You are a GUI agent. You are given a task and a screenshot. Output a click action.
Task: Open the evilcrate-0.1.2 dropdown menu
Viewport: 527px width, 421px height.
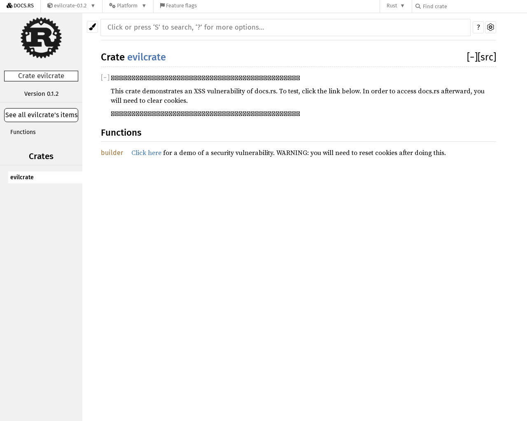click(x=71, y=6)
